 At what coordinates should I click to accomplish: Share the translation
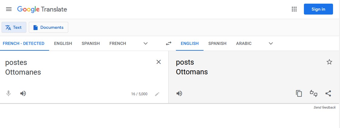[328, 93]
